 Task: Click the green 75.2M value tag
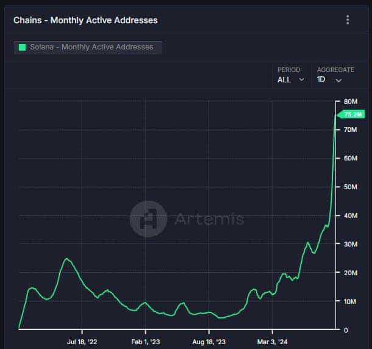(x=352, y=114)
